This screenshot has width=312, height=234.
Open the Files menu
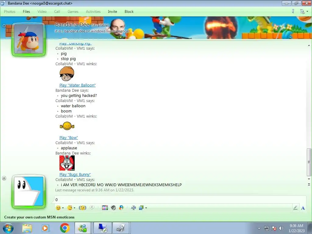26,12
